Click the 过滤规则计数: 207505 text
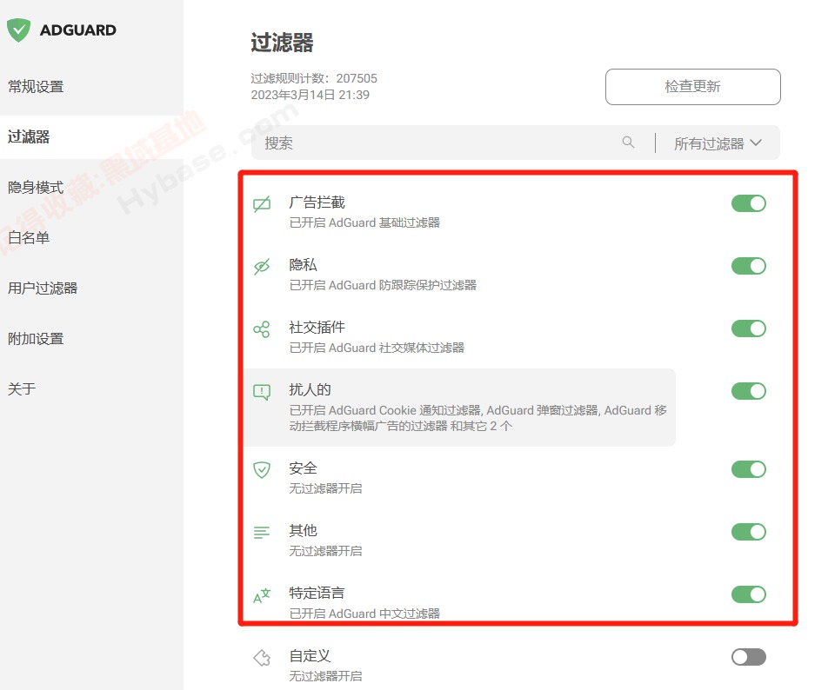The image size is (828, 690). coord(314,78)
